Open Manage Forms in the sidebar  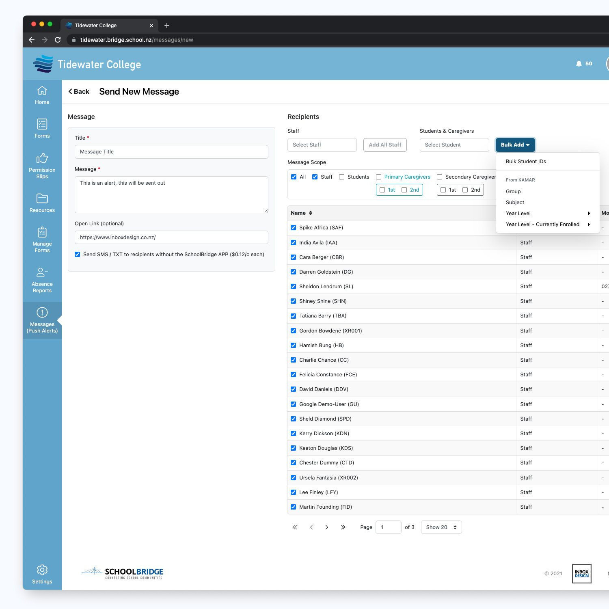(x=42, y=239)
